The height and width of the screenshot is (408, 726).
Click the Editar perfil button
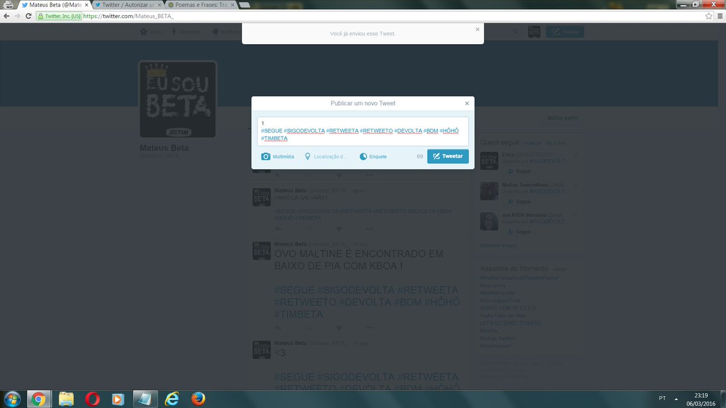562,118
